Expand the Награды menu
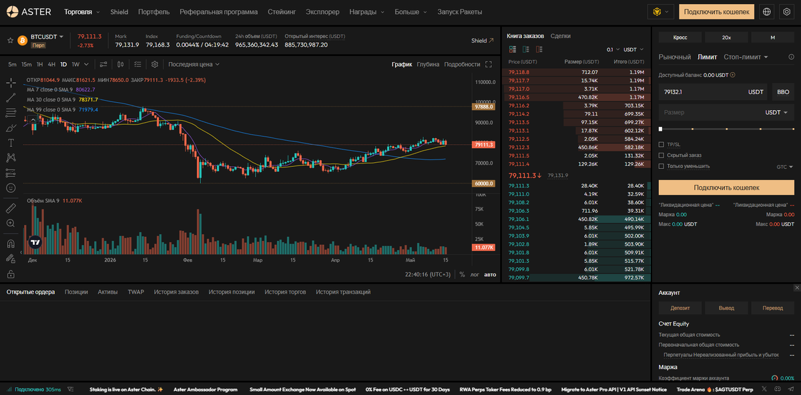 pyautogui.click(x=366, y=12)
